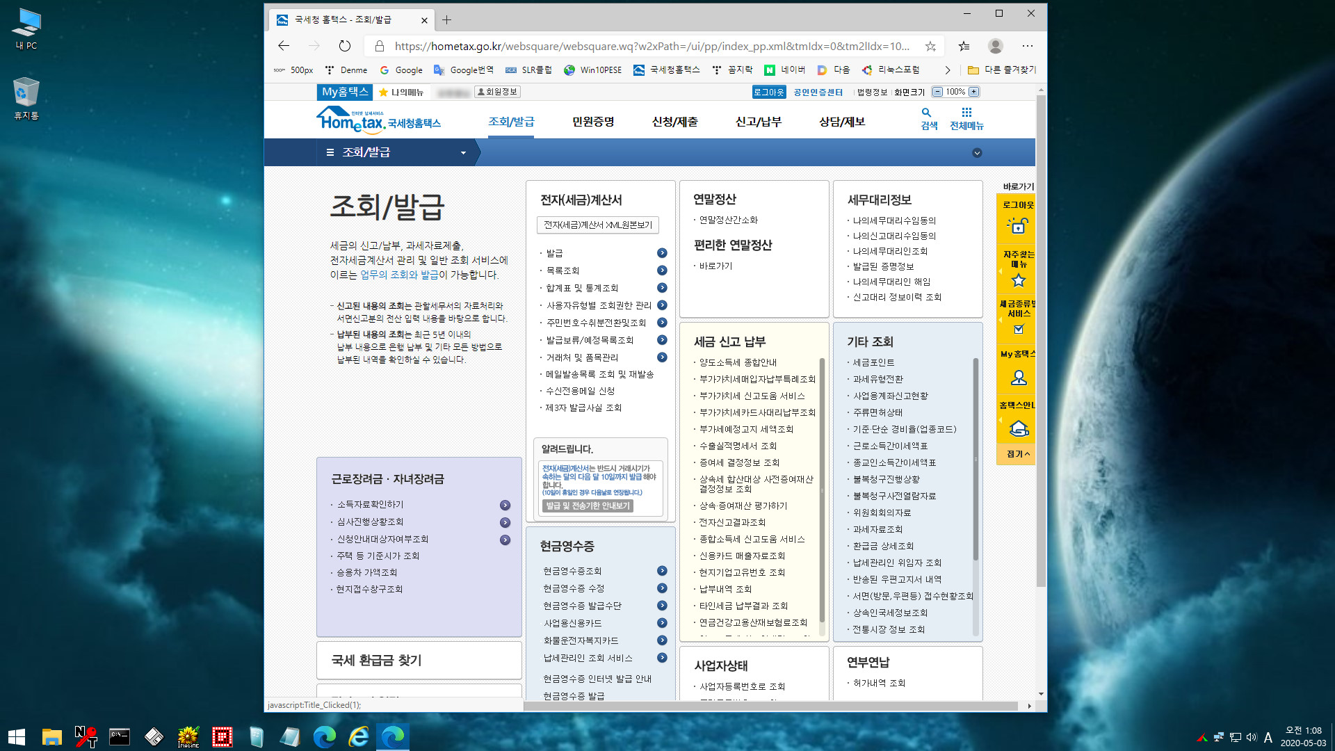Click the browser address bar URL
The width and height of the screenshot is (1335, 751).
pos(652,46)
